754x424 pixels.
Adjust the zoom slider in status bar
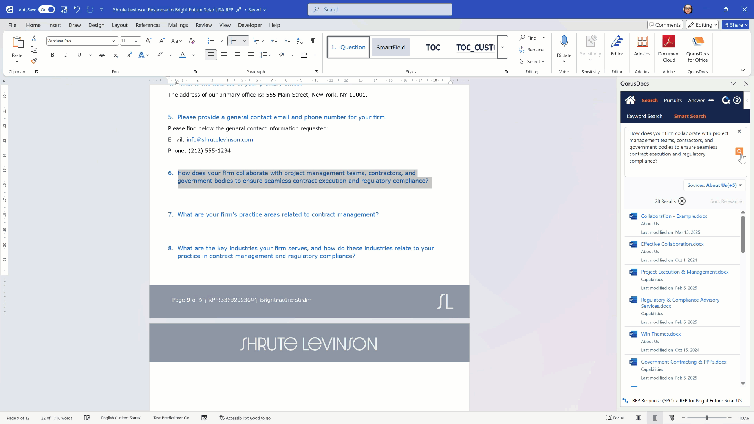pos(706,418)
